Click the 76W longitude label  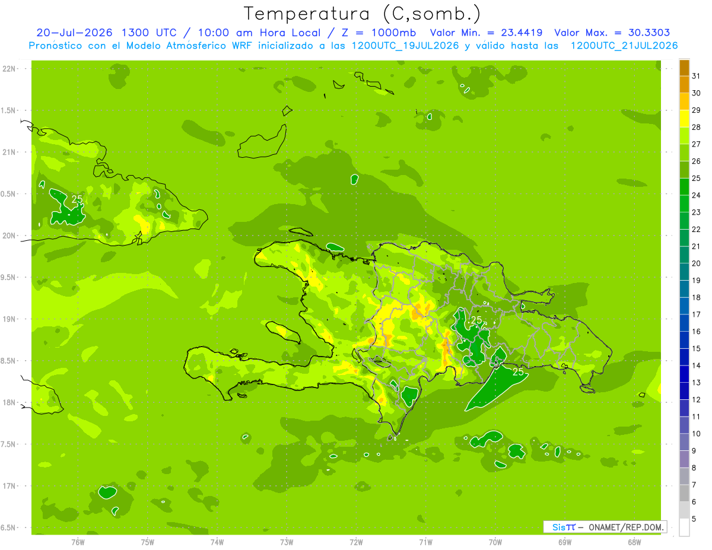point(78,542)
